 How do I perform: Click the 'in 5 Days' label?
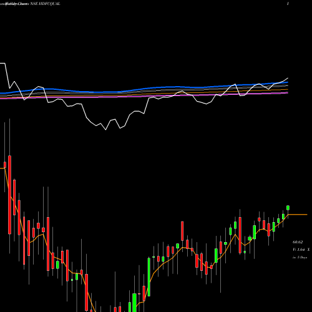pyautogui.click(x=300, y=257)
